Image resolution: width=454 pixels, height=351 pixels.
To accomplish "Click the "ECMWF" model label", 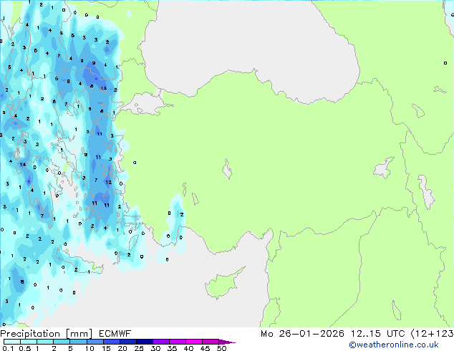I will click(115, 334).
